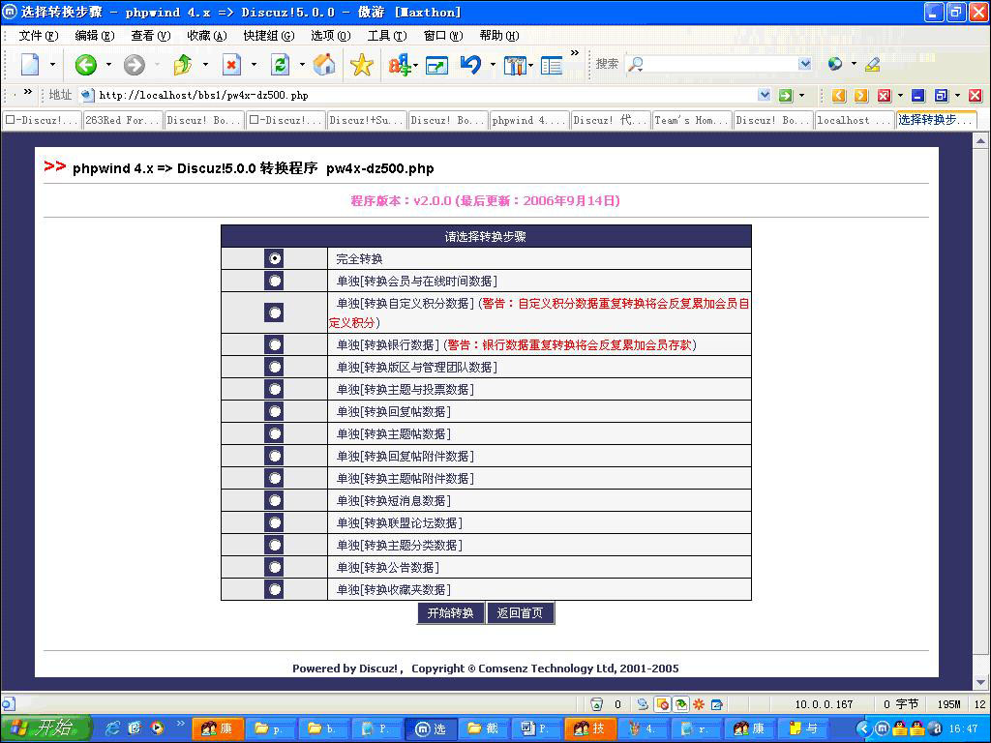Viewport: 991px width, 743px height.
Task: Click the previous tab orange arrow
Action: pos(839,96)
